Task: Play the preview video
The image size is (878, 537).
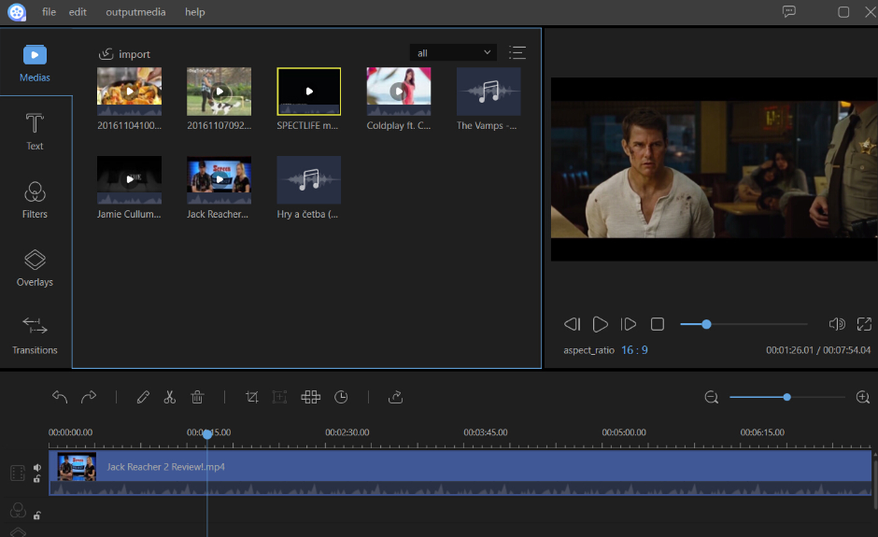Action: pos(601,324)
